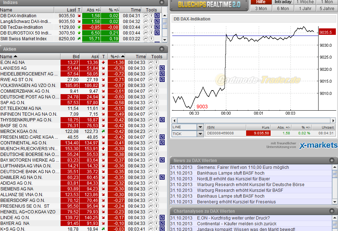The image size is (338, 231).
Task: Select the 5 Jahre timeframe tab
Action: point(327,8)
